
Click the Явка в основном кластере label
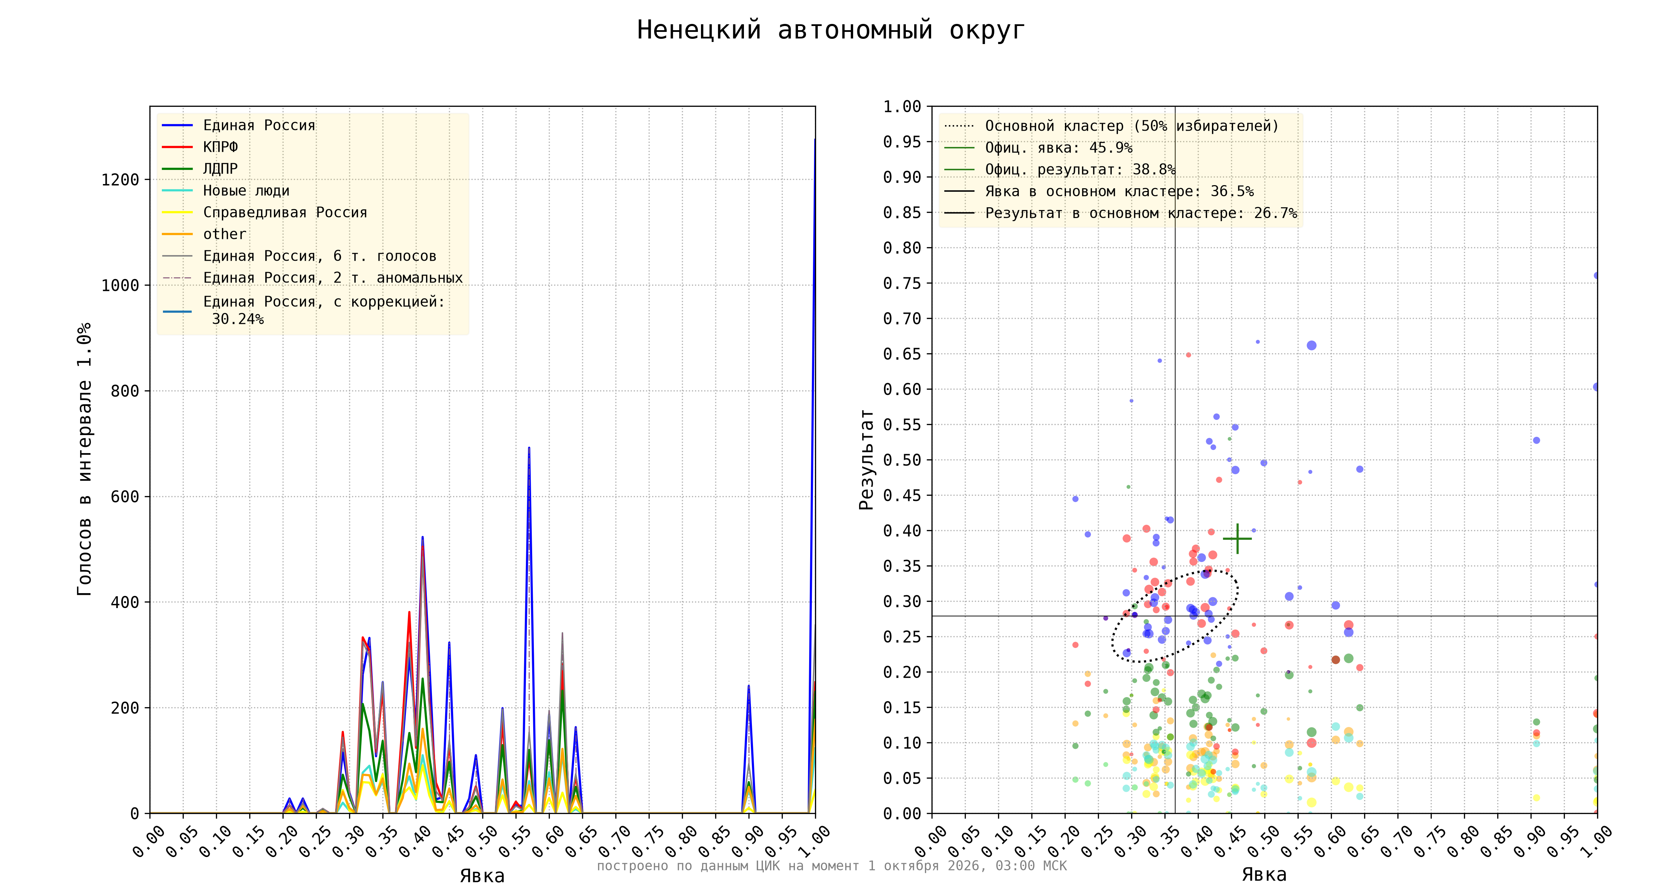(1119, 191)
